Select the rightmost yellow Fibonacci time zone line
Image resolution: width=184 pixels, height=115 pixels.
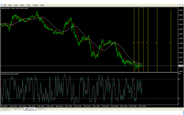pyautogui.click(x=171, y=41)
